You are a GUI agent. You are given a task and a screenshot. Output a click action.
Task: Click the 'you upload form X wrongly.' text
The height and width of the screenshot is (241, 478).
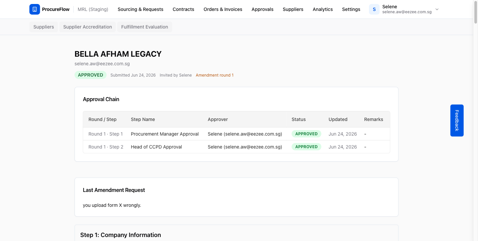(x=112, y=205)
